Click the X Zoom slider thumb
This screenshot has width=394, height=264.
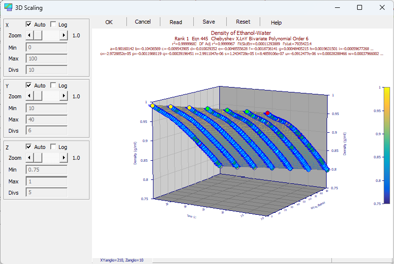point(38,35)
